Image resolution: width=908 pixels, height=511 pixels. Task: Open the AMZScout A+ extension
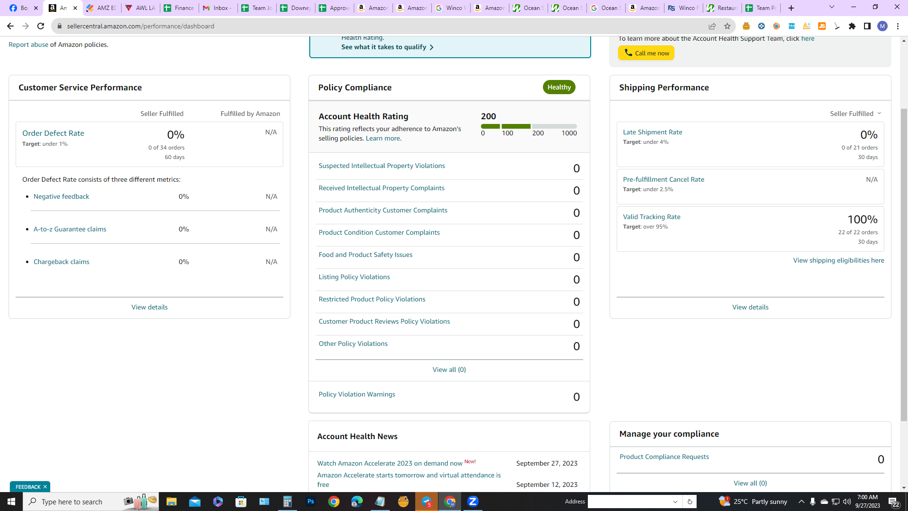(x=807, y=26)
